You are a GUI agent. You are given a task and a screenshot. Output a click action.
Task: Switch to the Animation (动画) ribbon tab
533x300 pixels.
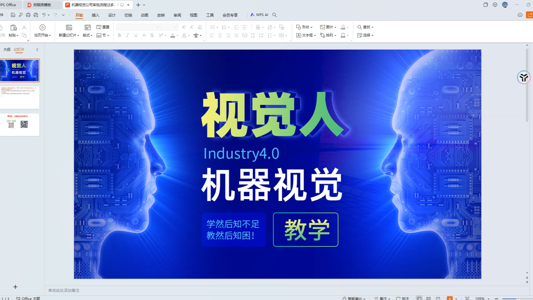(x=144, y=15)
